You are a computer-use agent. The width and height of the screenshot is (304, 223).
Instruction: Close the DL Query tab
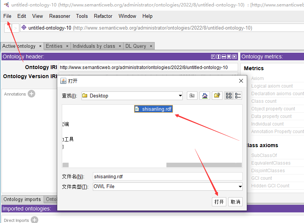tap(151, 46)
